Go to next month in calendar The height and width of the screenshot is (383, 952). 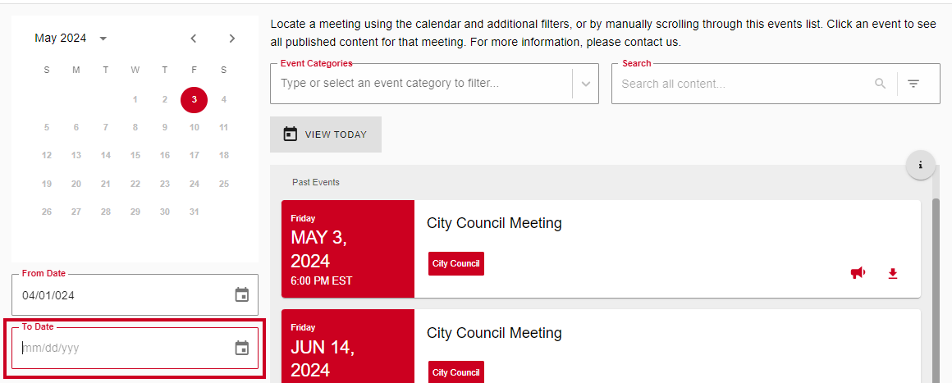pos(232,39)
